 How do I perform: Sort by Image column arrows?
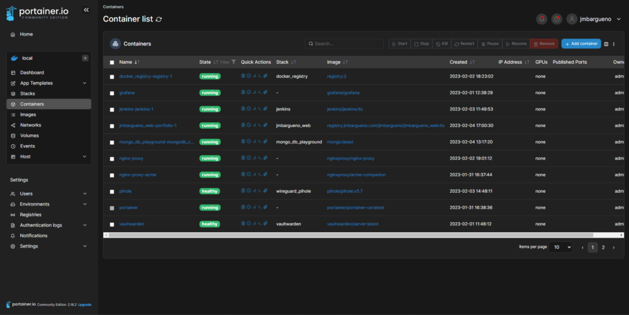[345, 62]
